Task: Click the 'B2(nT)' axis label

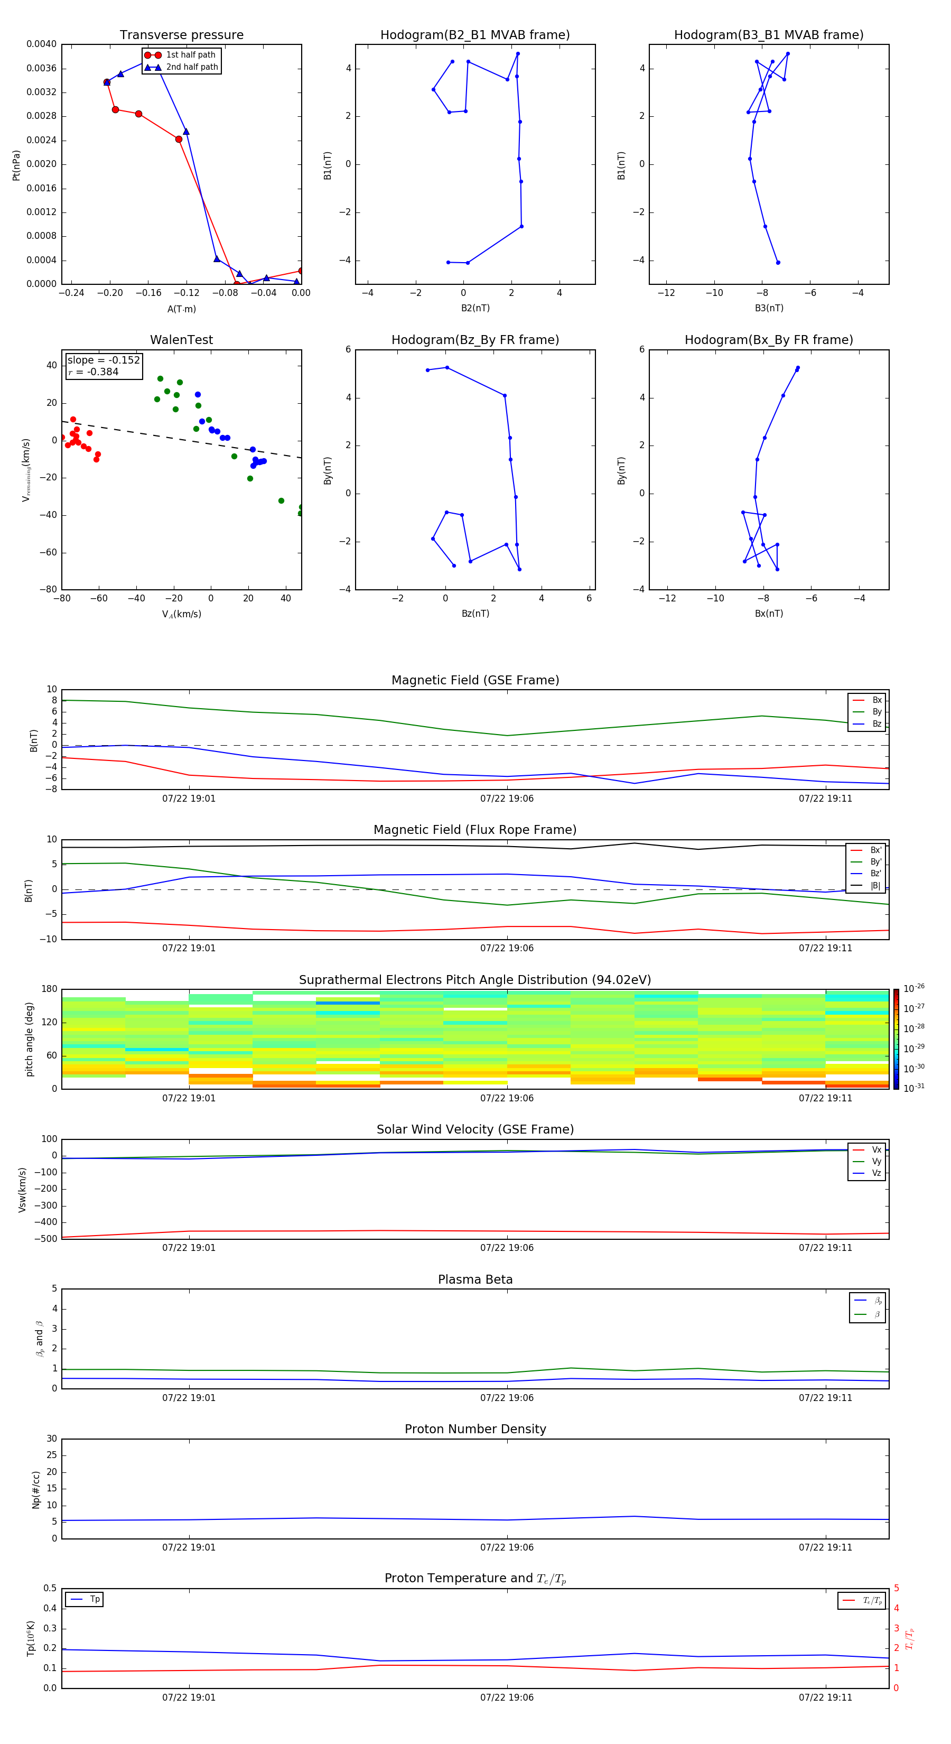Action: click(x=475, y=308)
